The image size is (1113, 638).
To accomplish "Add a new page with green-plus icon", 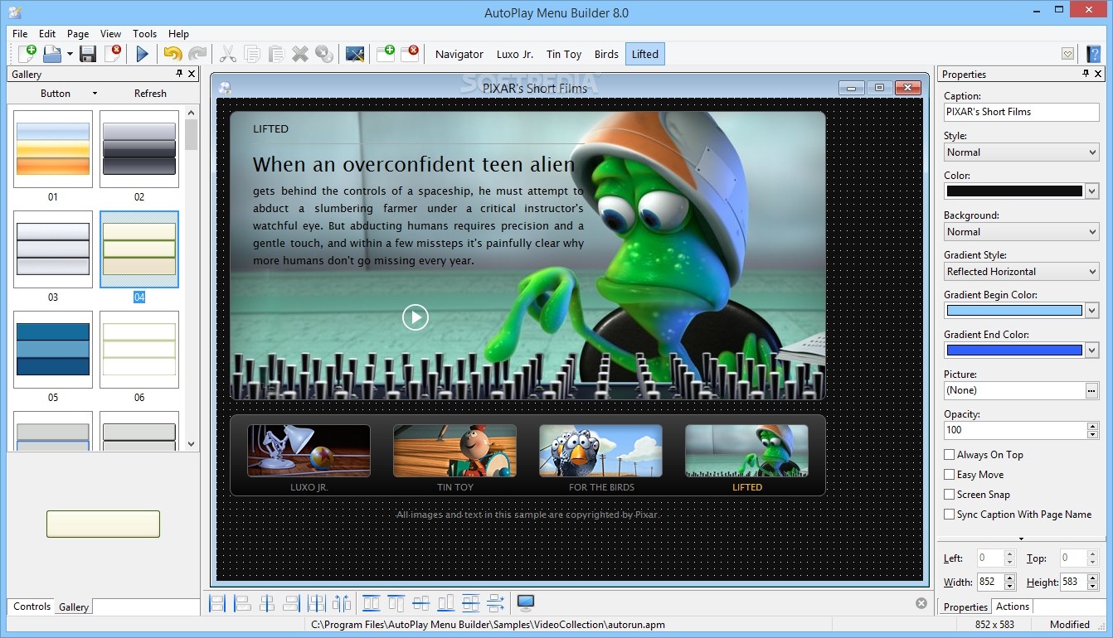I will coord(386,54).
